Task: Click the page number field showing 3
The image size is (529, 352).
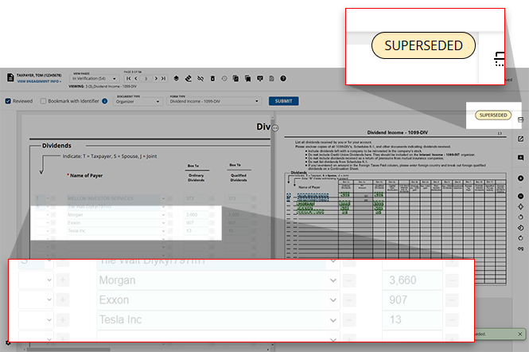Action: pyautogui.click(x=146, y=78)
